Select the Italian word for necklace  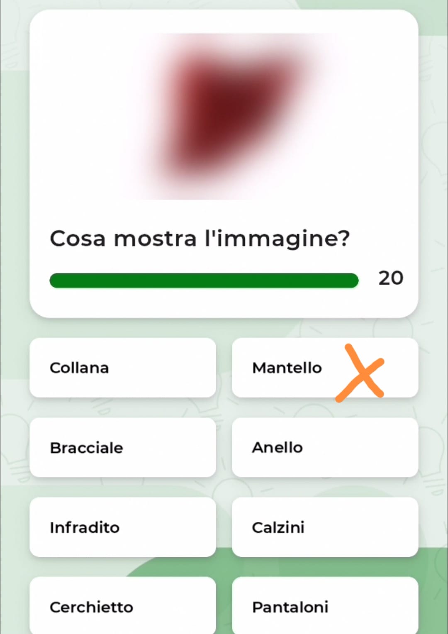(x=122, y=368)
